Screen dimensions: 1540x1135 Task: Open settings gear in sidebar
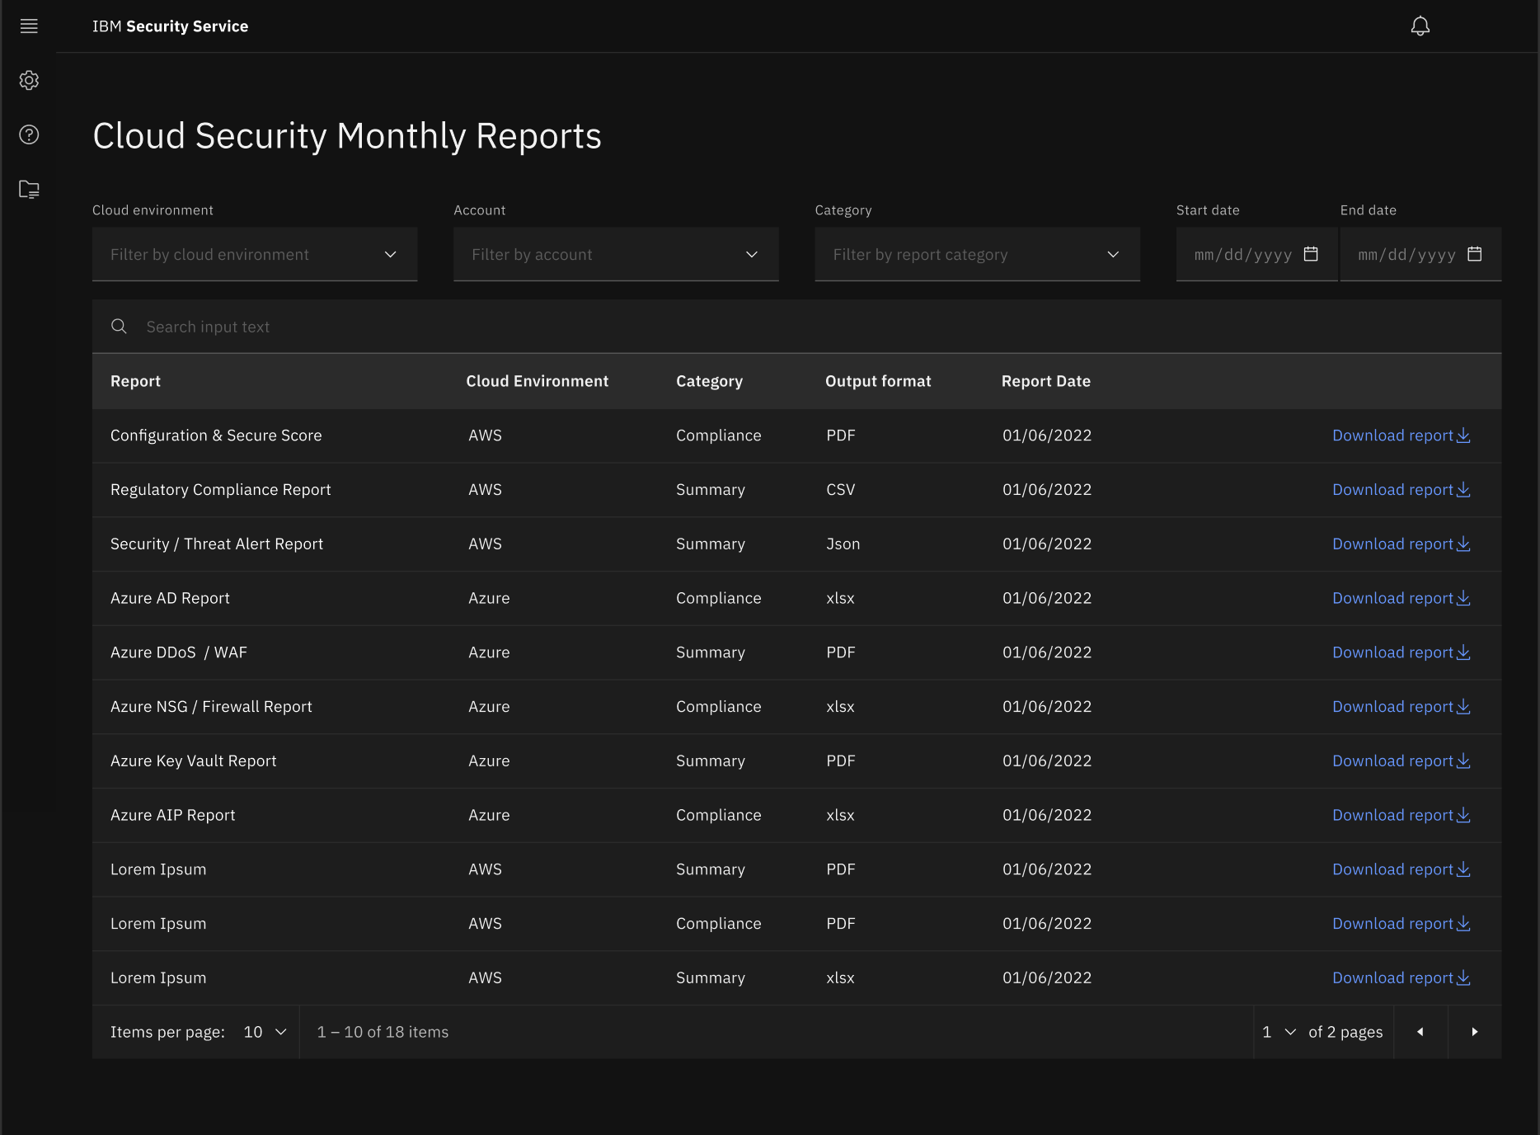coord(29,80)
